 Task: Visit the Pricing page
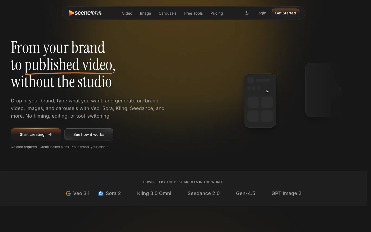pos(216,13)
